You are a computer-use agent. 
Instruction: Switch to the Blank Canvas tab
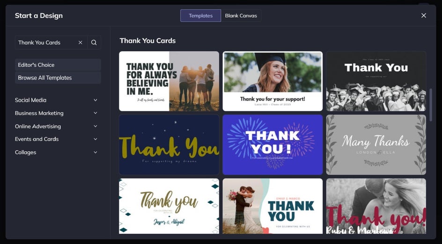pyautogui.click(x=241, y=16)
